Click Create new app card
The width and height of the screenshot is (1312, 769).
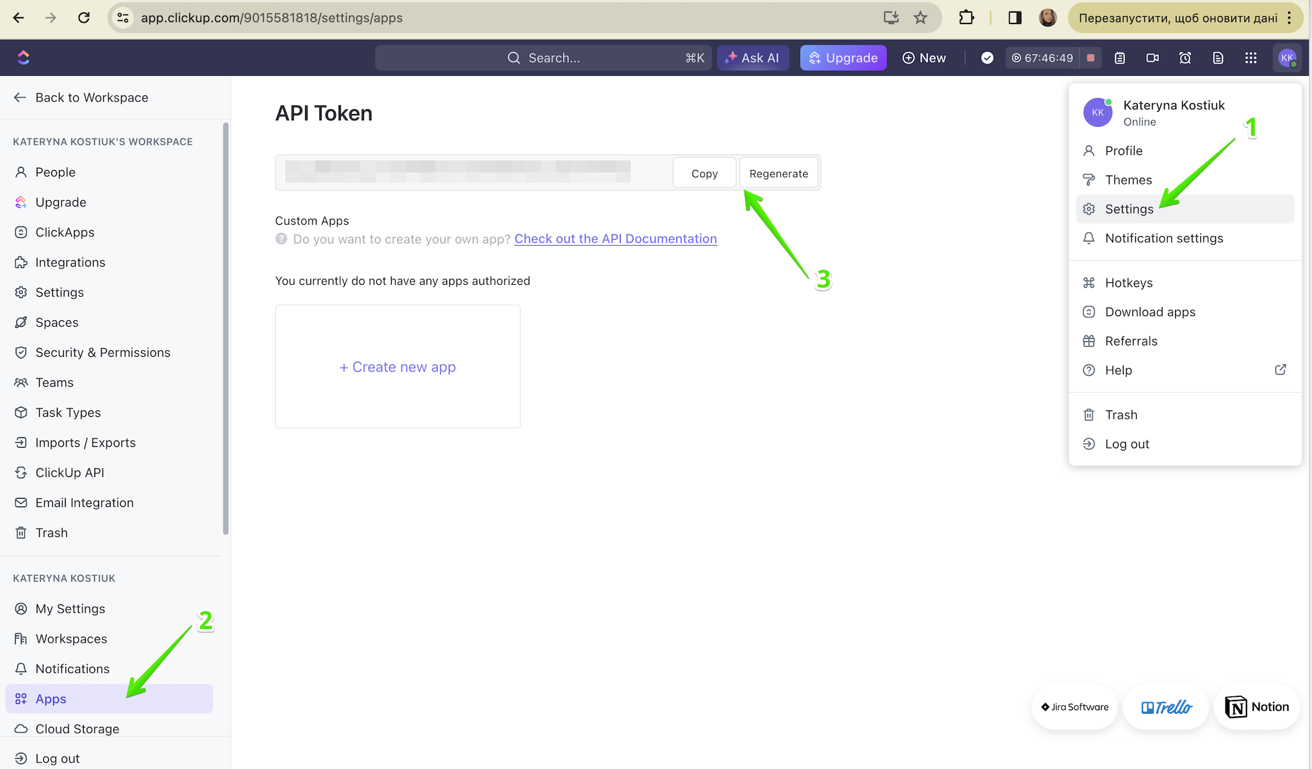(x=398, y=366)
